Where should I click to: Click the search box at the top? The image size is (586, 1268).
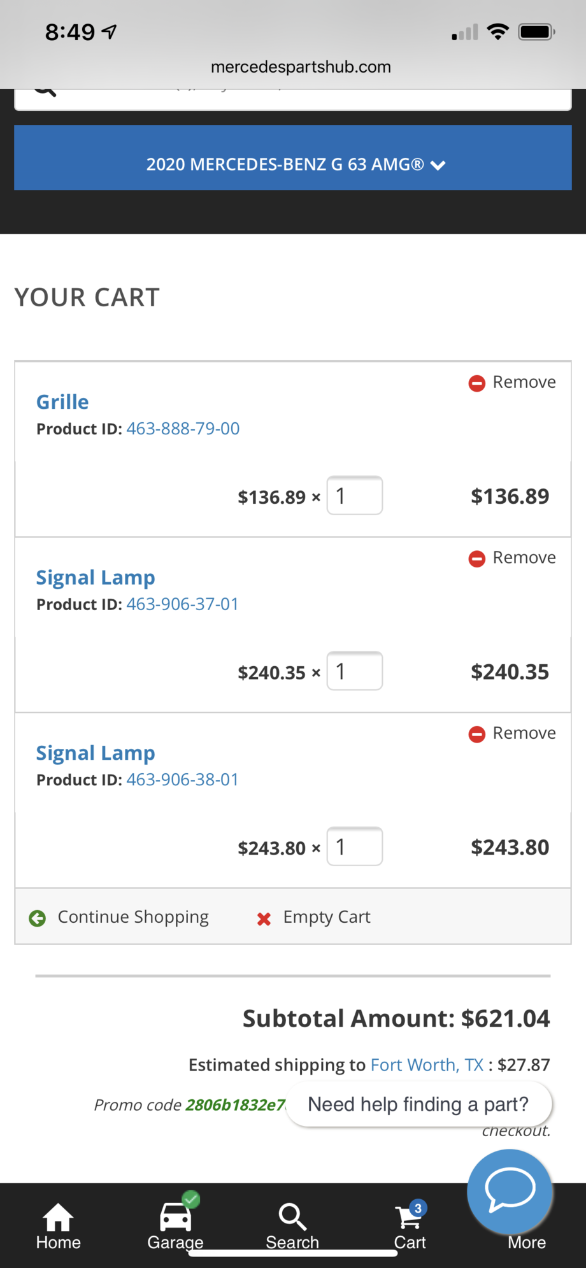click(293, 99)
